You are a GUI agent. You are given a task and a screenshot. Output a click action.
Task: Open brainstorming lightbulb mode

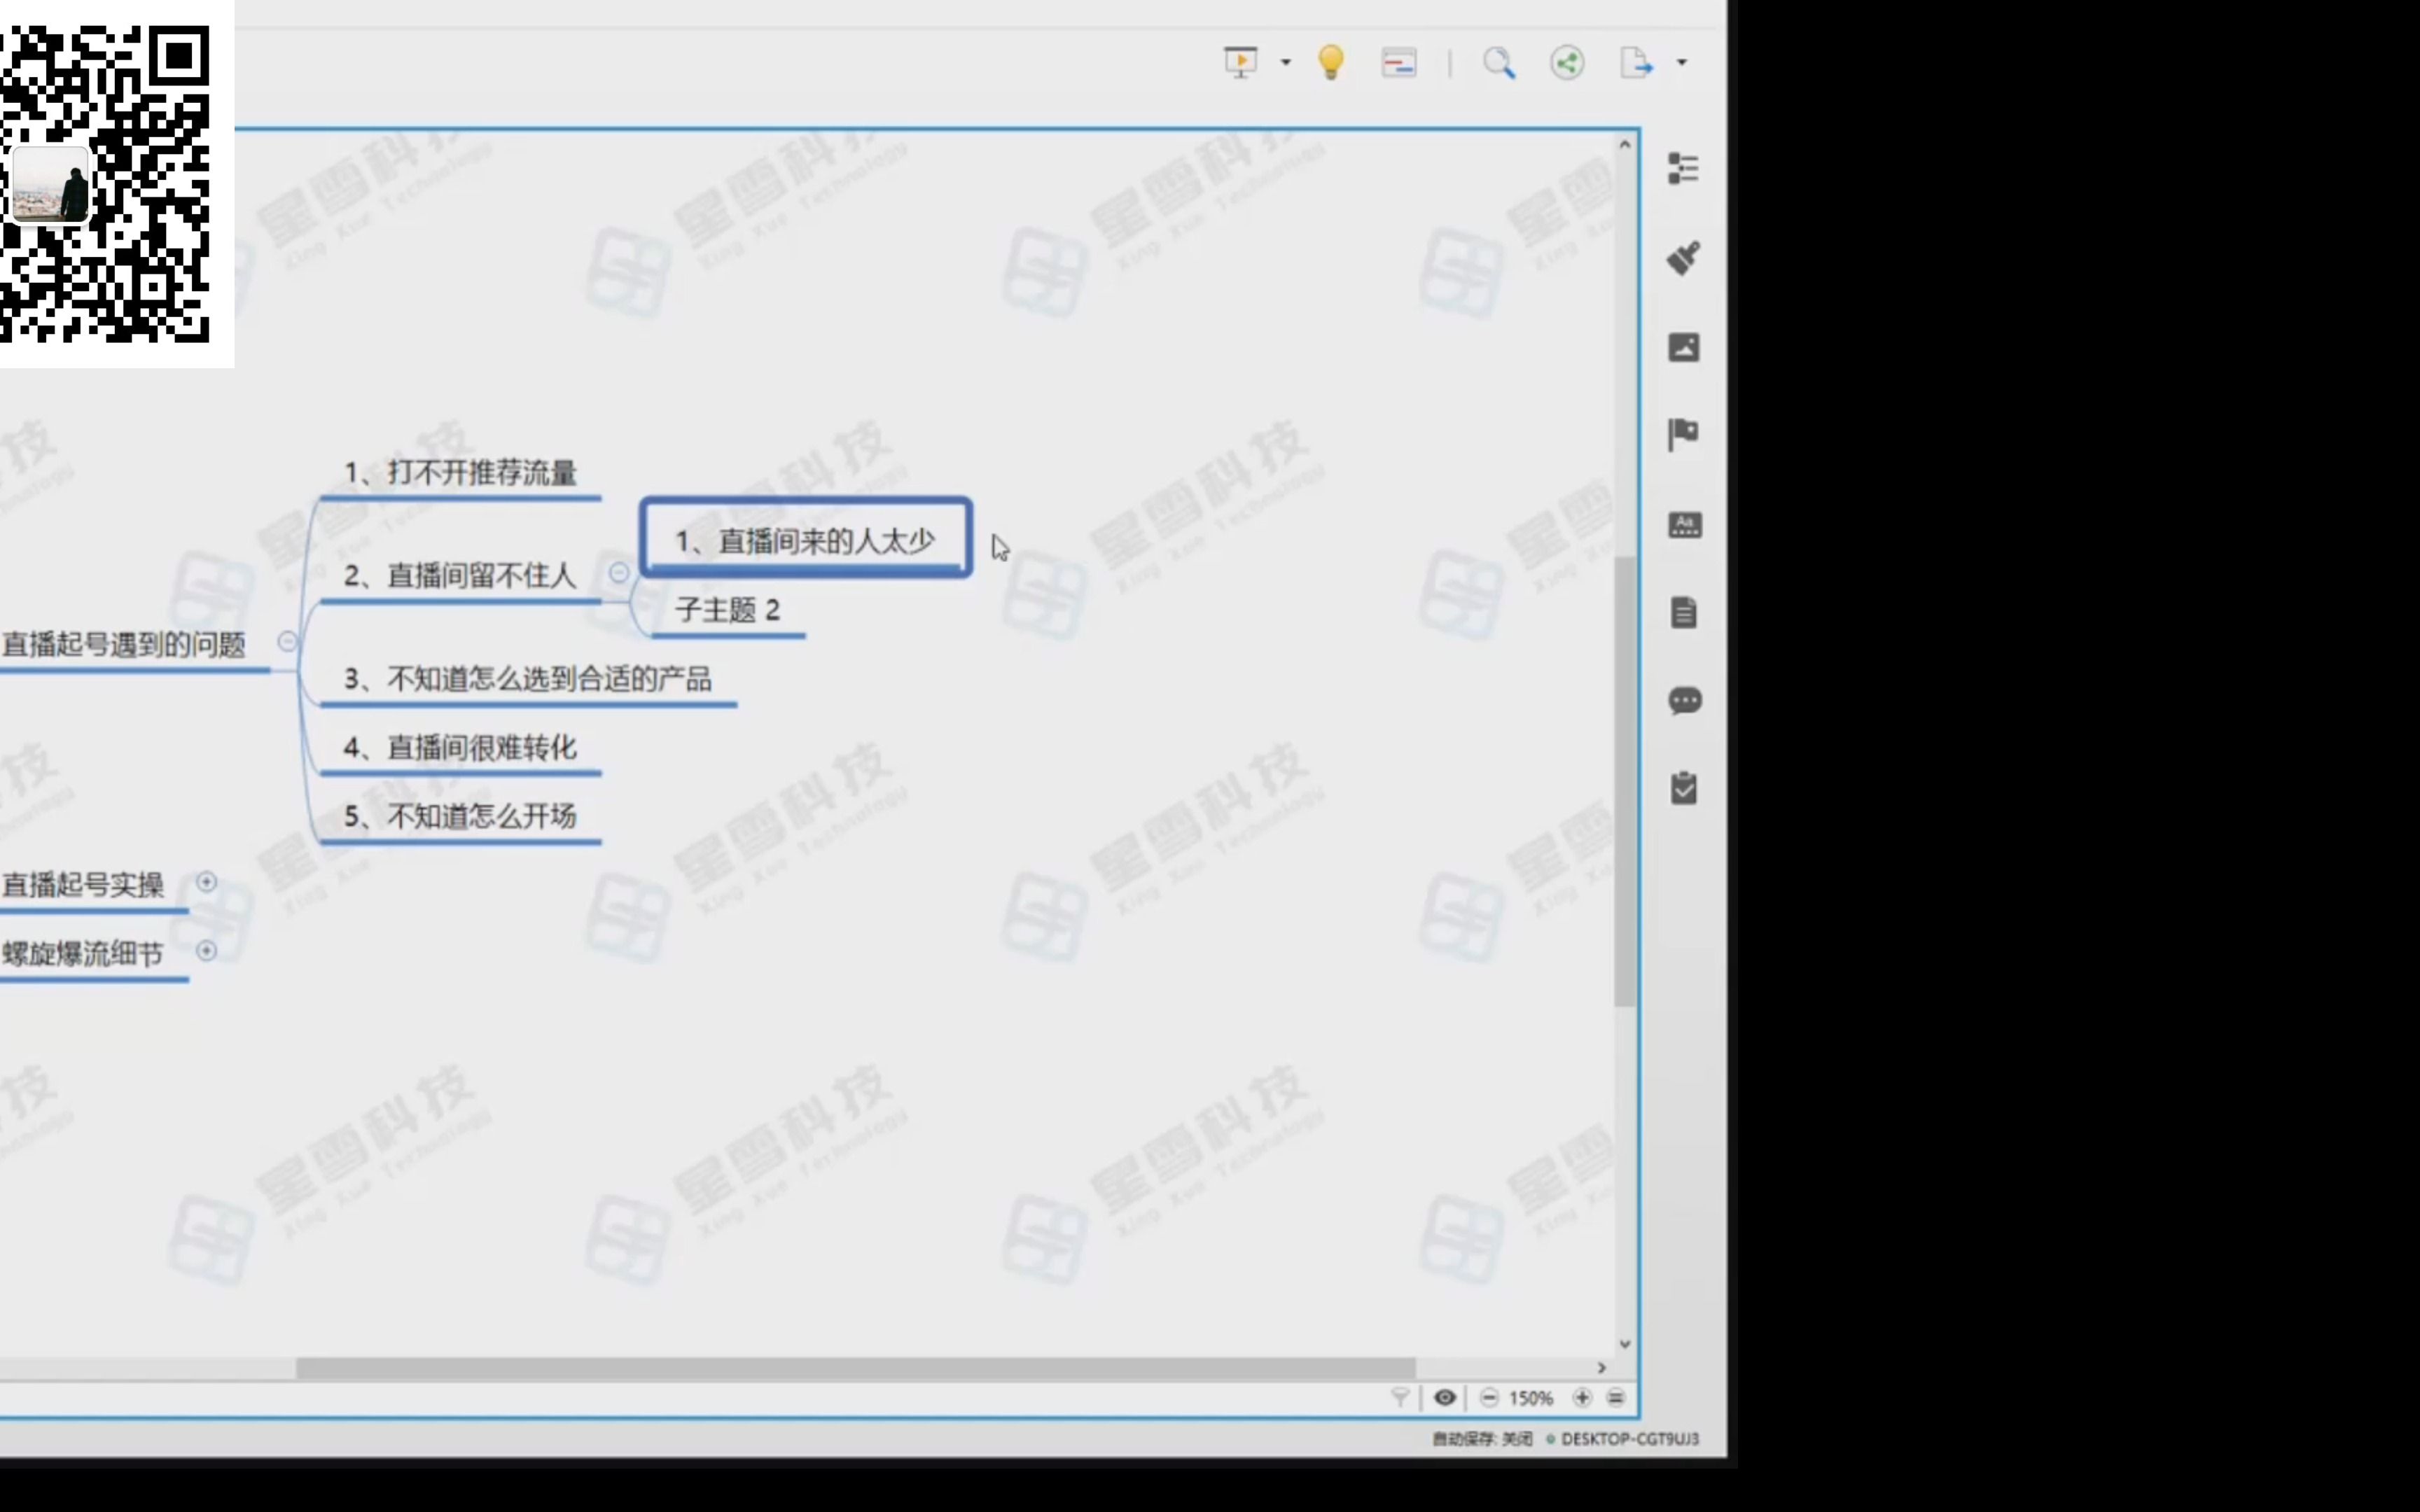pos(1331,63)
